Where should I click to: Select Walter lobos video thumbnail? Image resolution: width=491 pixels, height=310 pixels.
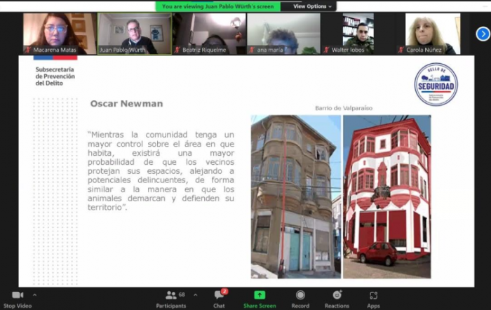tap(358, 33)
